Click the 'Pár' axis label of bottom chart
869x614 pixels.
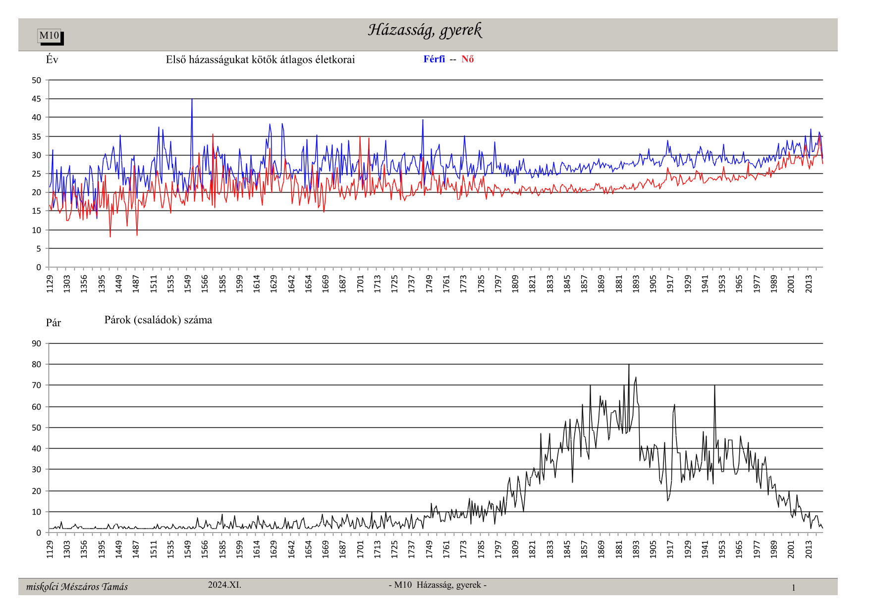point(54,323)
